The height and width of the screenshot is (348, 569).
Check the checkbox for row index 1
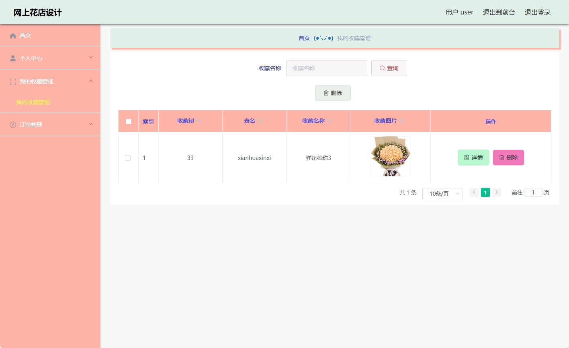(128, 158)
